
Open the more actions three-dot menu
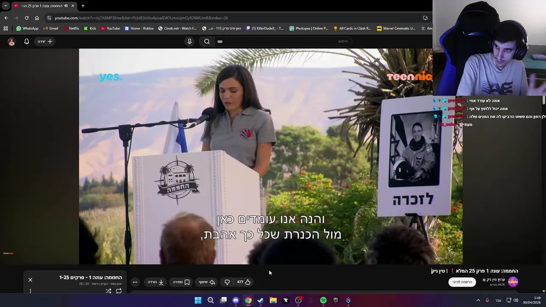click(x=135, y=282)
